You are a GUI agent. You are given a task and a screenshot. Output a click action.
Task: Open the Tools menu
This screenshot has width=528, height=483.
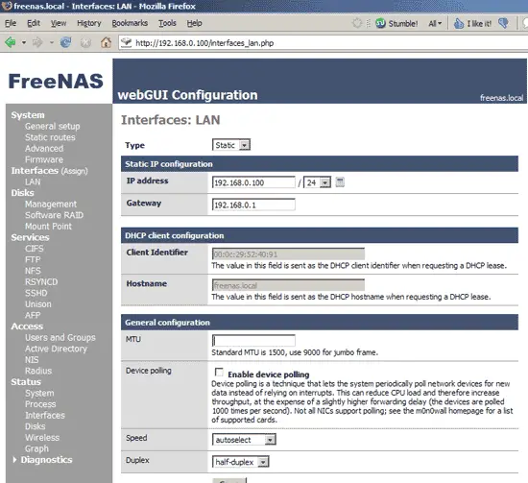click(167, 23)
